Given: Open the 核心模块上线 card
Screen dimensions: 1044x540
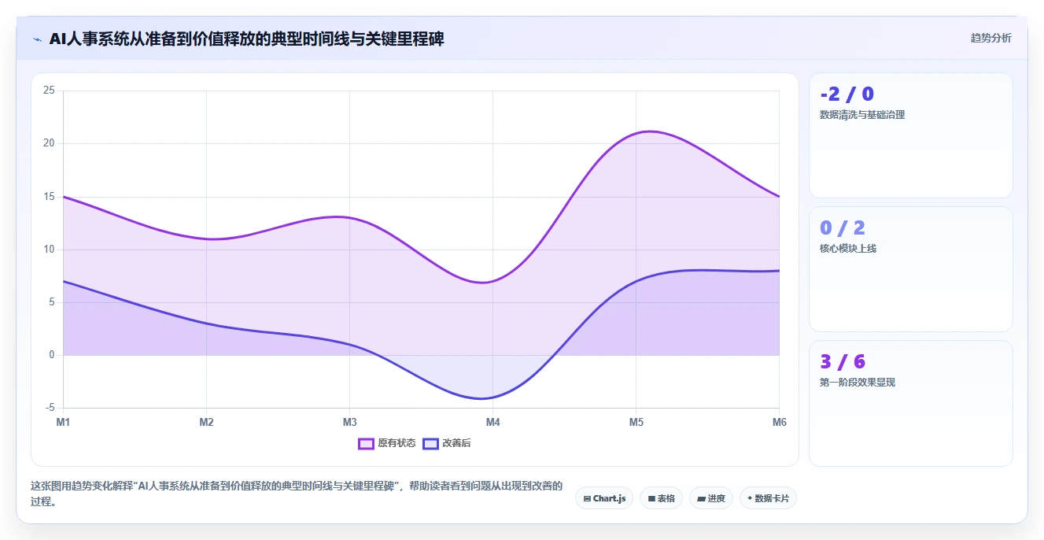Looking at the screenshot, I should coord(911,269).
